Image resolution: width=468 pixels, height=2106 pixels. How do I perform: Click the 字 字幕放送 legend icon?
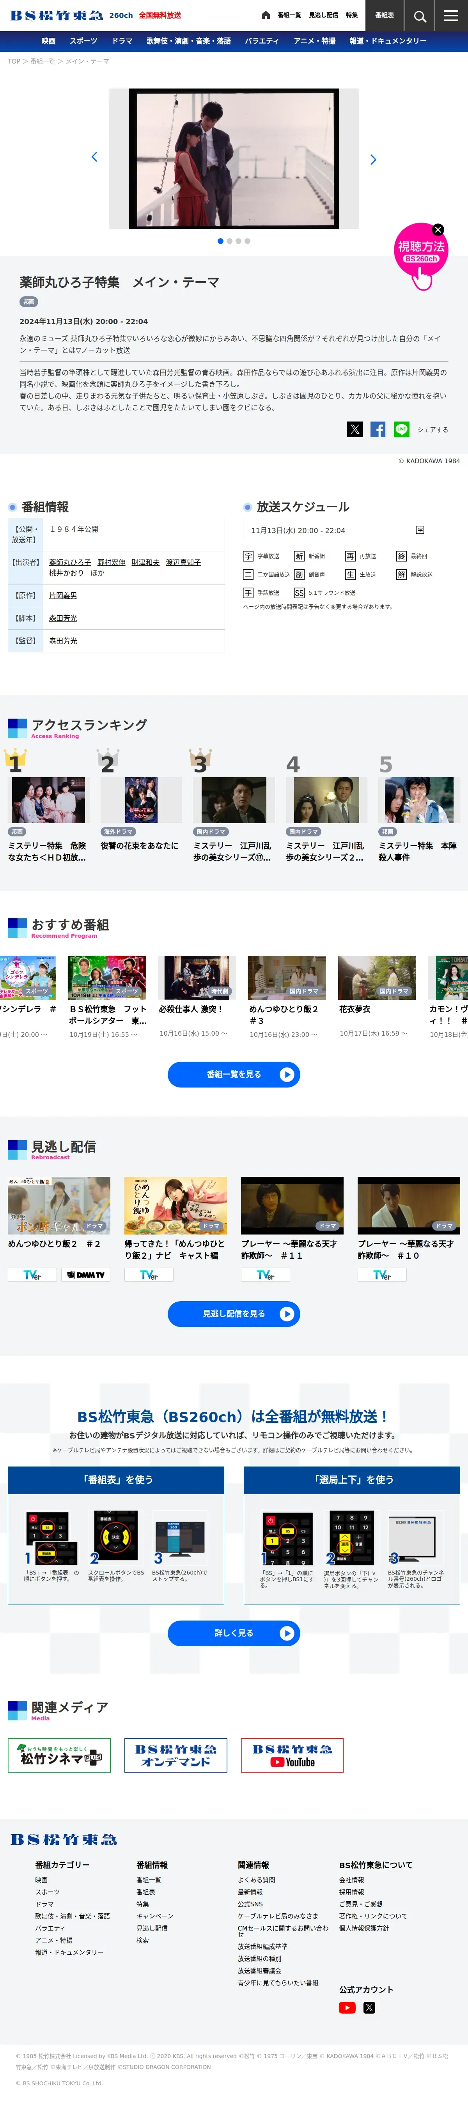tap(248, 556)
